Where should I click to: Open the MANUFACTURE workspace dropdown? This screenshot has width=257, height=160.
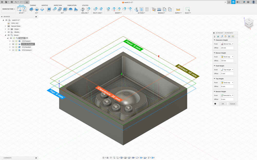[8, 9]
